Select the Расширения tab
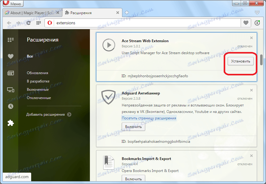Image resolution: width=266 pixels, height=184 pixels. pyautogui.click(x=92, y=13)
